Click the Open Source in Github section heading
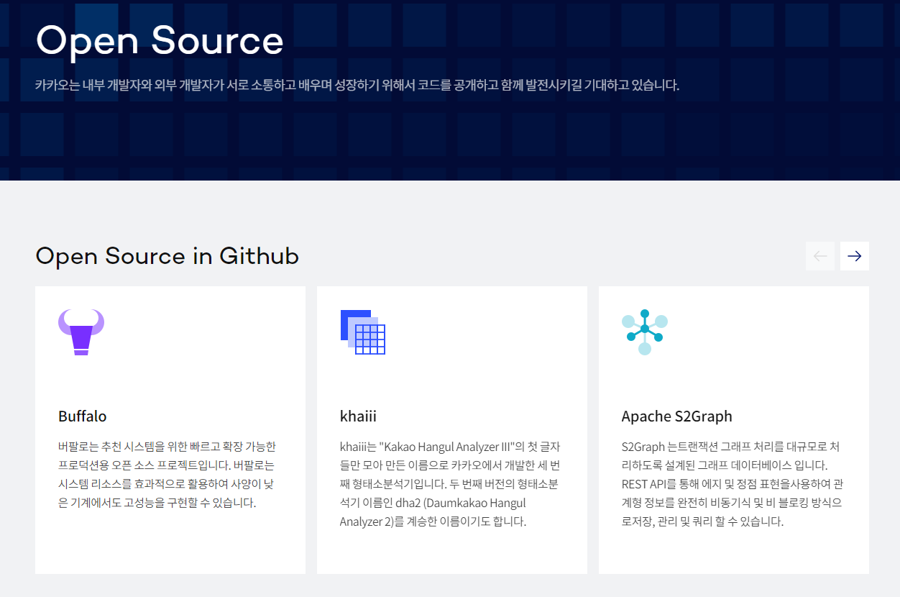The width and height of the screenshot is (900, 597). click(167, 256)
